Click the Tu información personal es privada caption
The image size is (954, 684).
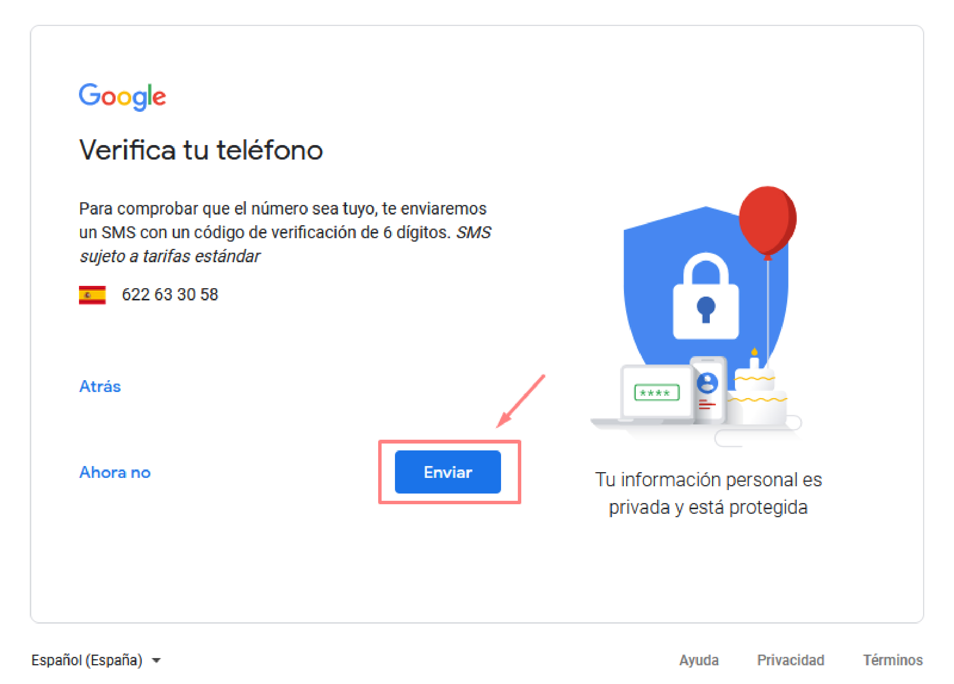708,493
